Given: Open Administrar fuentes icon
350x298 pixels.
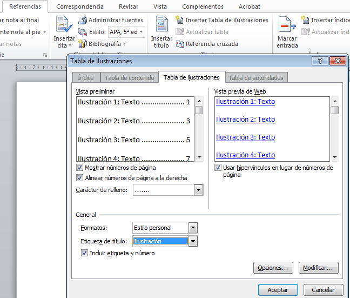Looking at the screenshot, I should [83, 20].
